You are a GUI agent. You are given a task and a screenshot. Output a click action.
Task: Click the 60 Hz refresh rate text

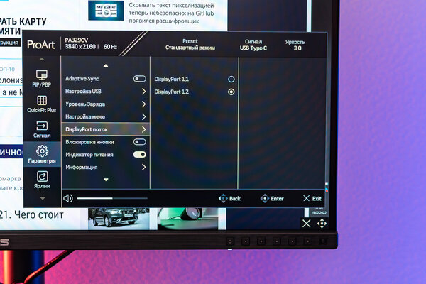click(x=110, y=47)
